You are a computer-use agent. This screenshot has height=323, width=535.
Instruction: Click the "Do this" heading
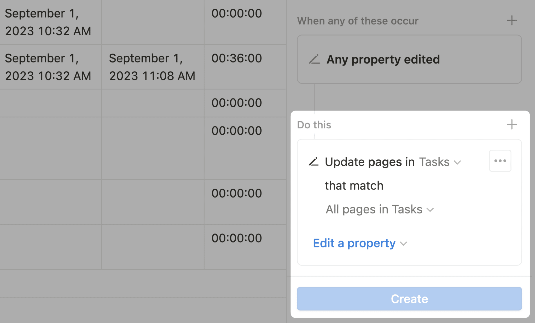(314, 125)
